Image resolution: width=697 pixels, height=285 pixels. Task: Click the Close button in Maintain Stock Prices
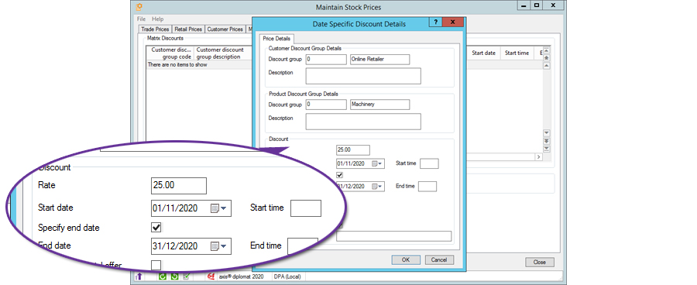540,263
